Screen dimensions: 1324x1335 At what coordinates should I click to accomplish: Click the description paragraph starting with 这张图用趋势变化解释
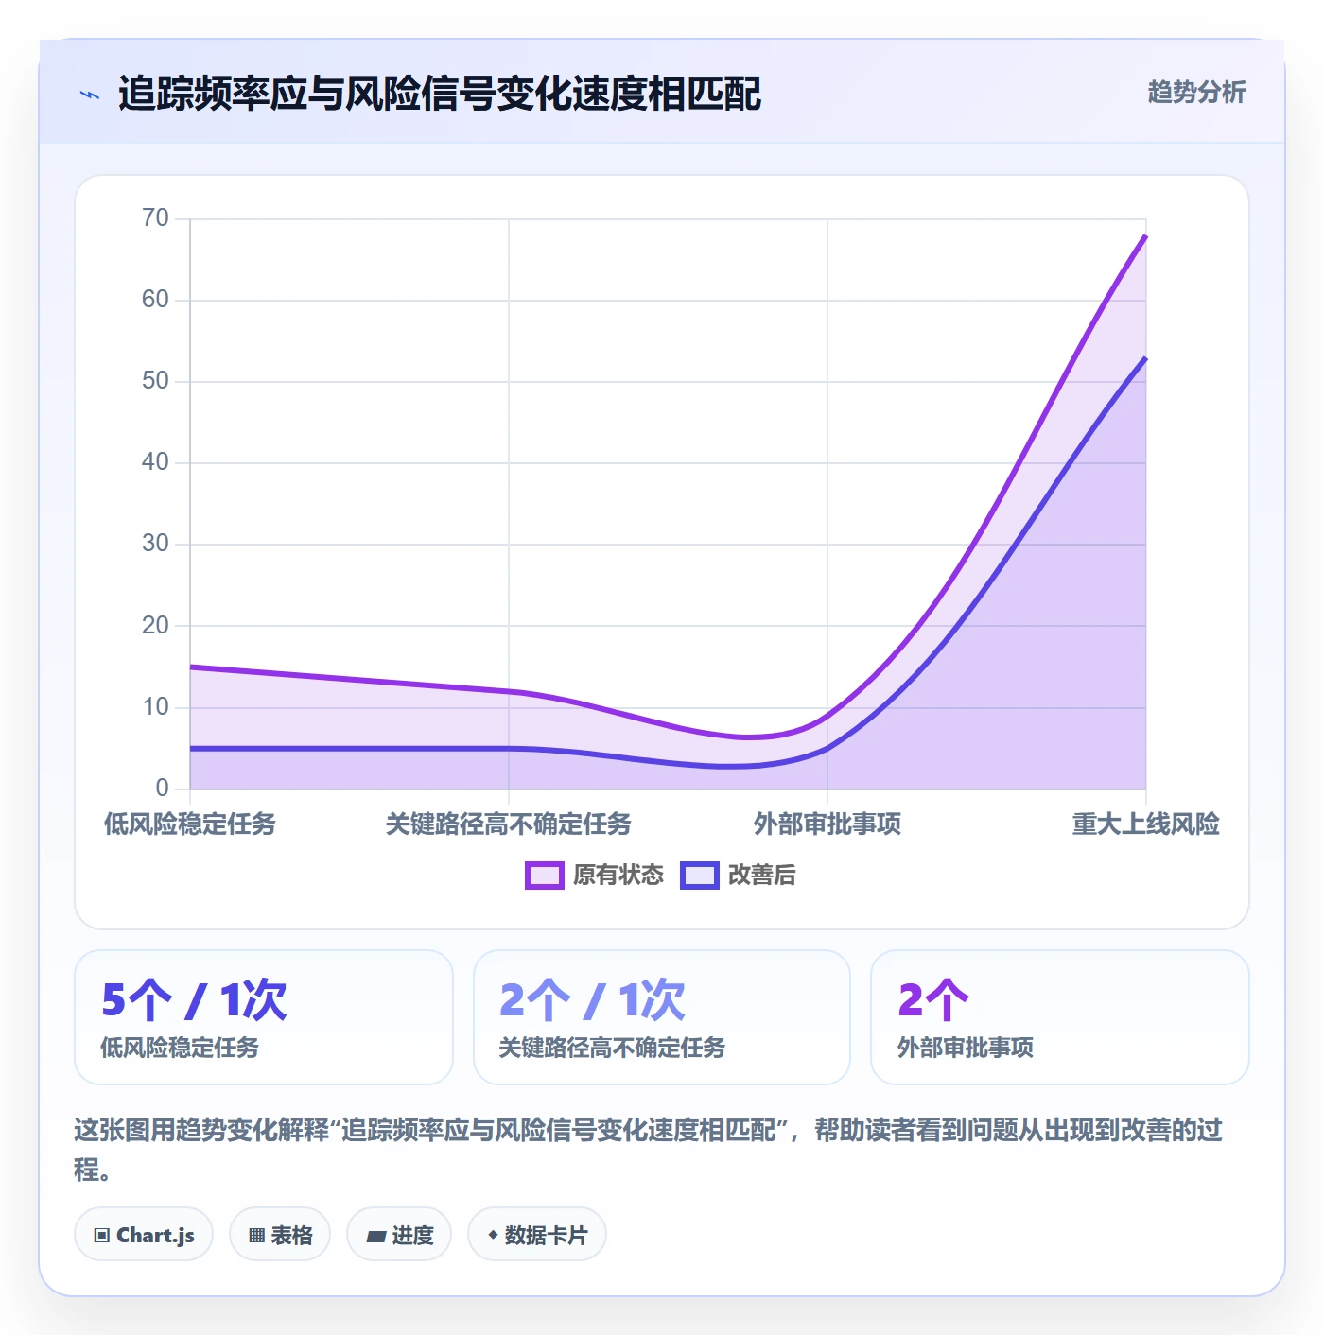pyautogui.click(x=649, y=1150)
